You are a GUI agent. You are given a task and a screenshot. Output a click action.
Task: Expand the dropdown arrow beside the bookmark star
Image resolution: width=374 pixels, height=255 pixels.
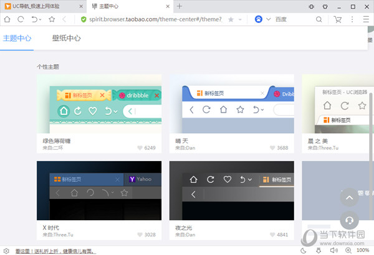tap(239, 20)
